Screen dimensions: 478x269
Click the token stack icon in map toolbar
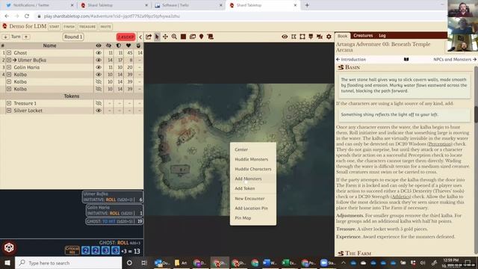coord(210,37)
